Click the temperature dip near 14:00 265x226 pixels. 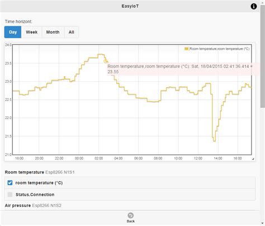[214, 139]
